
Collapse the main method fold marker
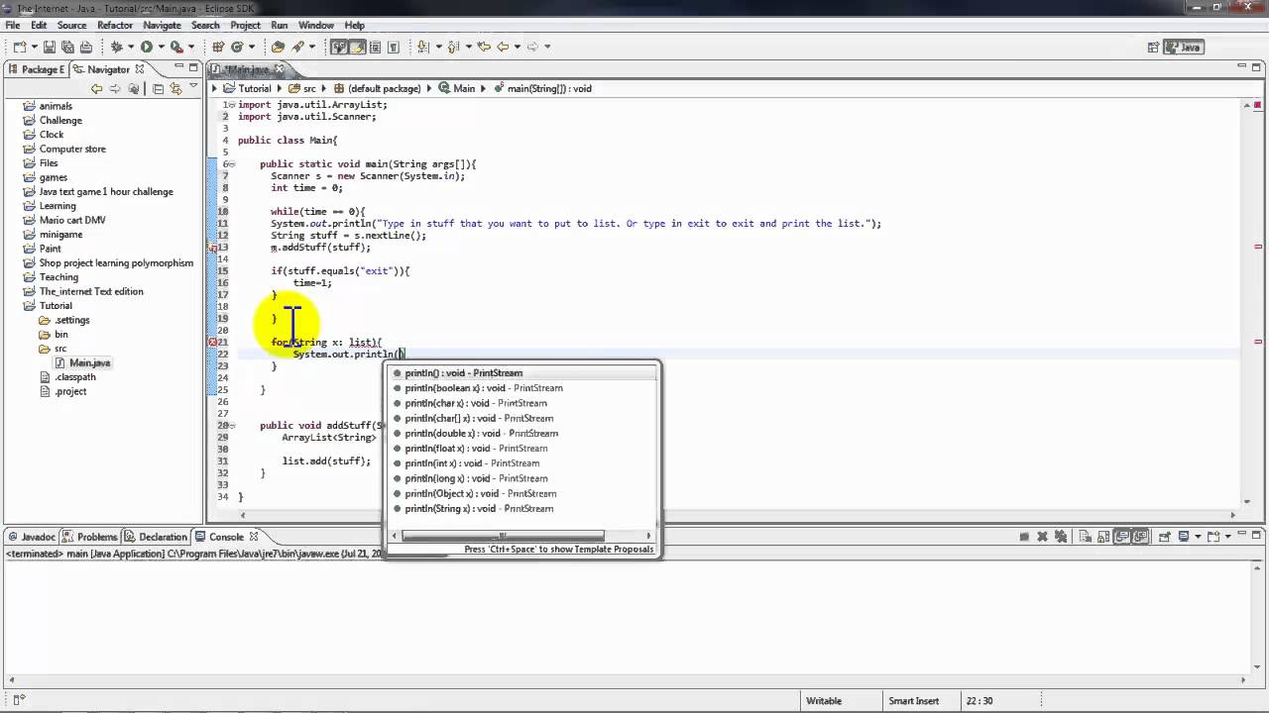click(230, 163)
